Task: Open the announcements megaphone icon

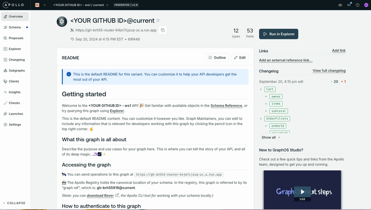Action: [349, 5]
